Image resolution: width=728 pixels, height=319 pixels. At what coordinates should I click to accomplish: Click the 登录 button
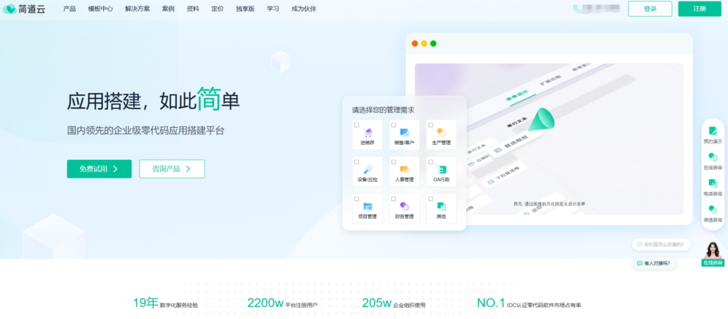[x=650, y=9]
